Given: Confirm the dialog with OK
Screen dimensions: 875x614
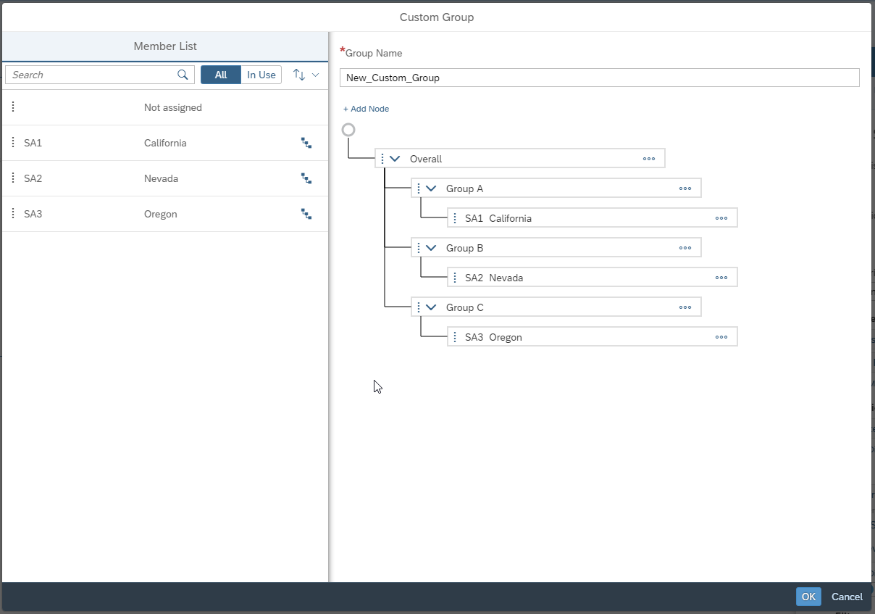Looking at the screenshot, I should tap(808, 597).
